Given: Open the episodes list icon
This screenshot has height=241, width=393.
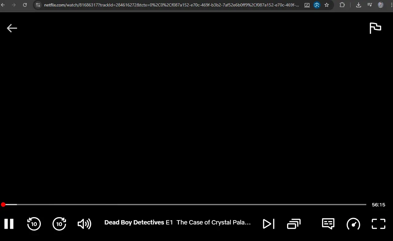Looking at the screenshot, I should click(294, 224).
